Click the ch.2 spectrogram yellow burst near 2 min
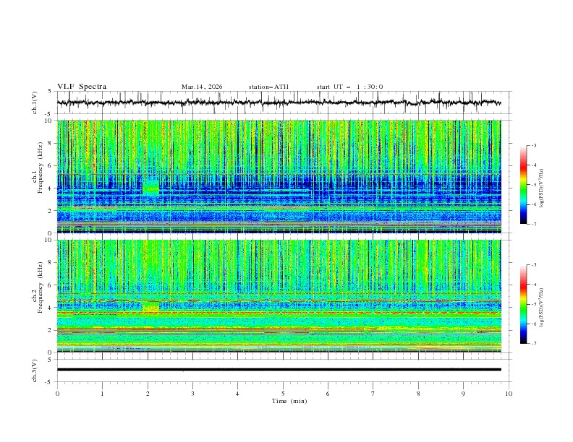This screenshot has height=442, width=573. (150, 306)
